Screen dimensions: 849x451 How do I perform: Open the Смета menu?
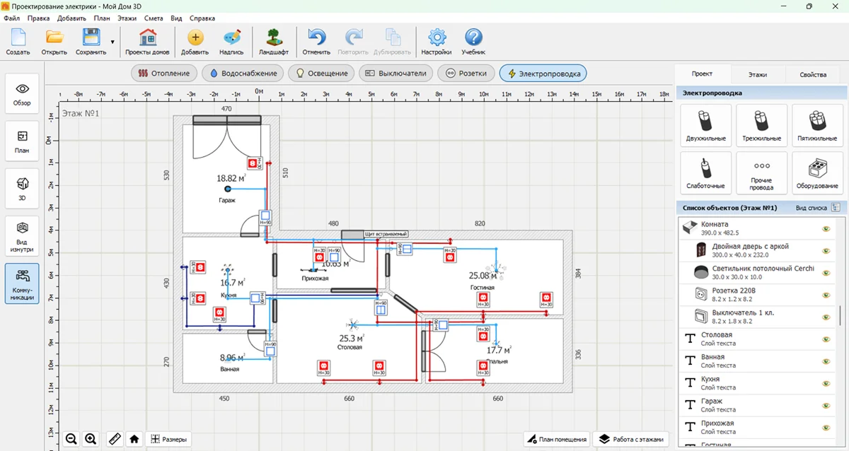point(154,18)
